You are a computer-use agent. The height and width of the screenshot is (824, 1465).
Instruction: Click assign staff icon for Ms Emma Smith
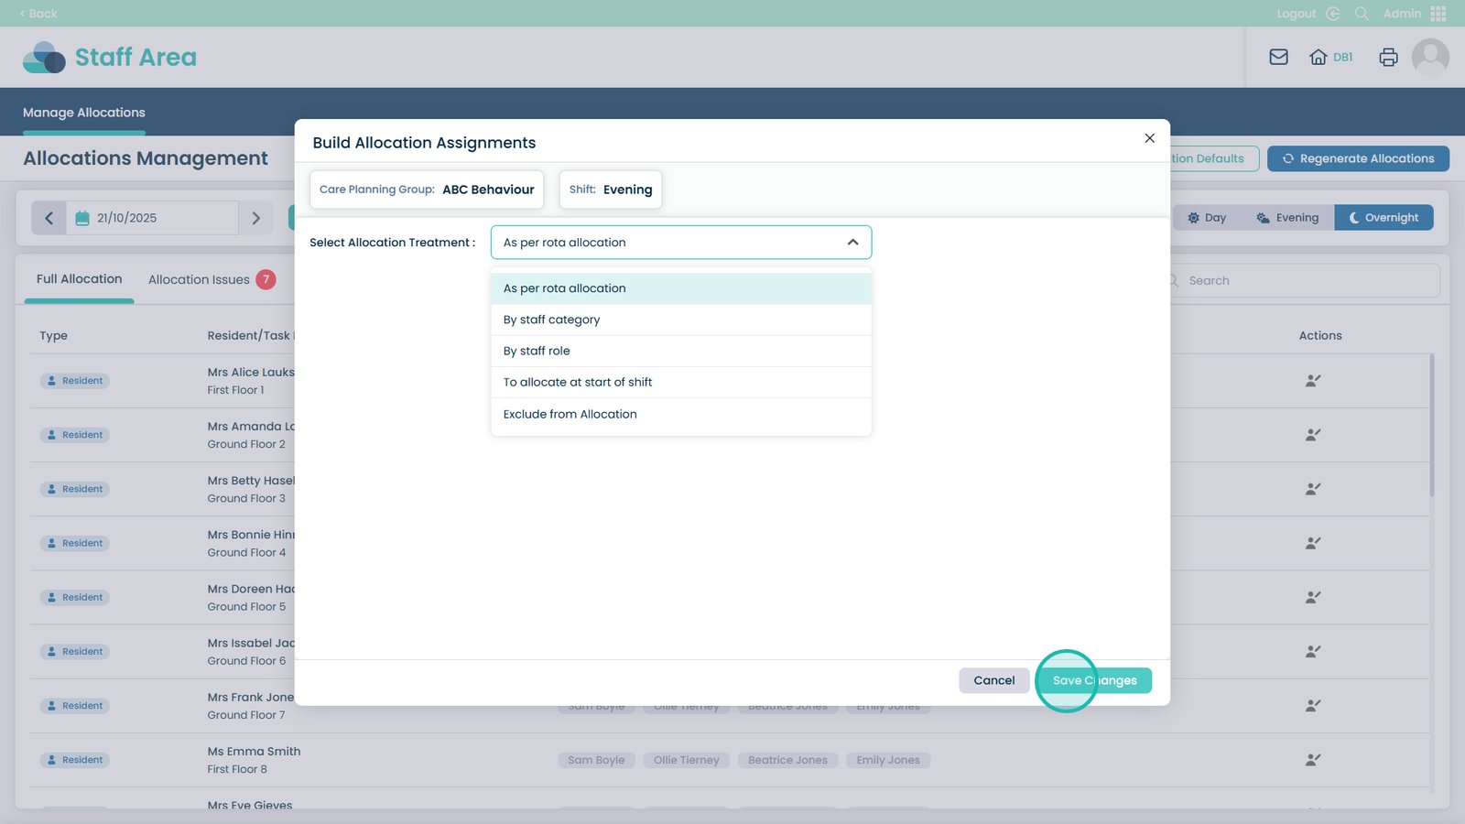click(1312, 760)
